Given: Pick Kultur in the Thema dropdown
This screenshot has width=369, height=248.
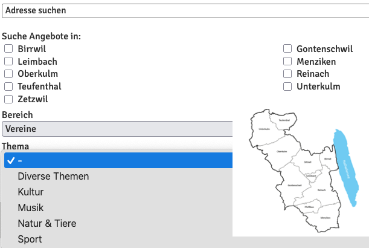Looking at the screenshot, I should 31,192.
